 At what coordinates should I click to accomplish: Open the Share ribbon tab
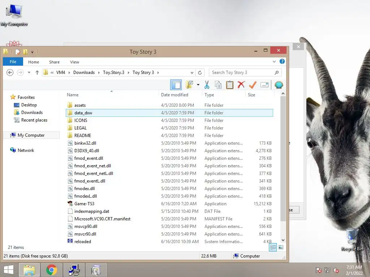[54, 62]
